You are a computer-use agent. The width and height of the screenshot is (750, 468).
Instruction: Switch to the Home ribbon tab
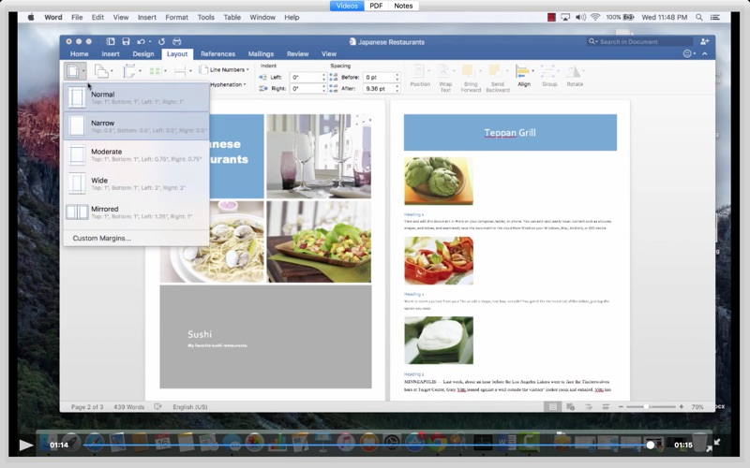click(80, 54)
